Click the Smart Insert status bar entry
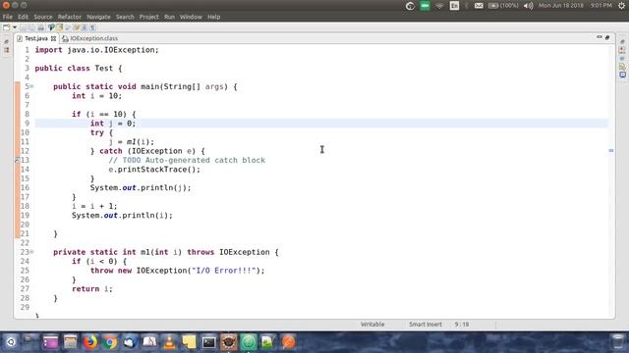The image size is (629, 353). coord(426,325)
